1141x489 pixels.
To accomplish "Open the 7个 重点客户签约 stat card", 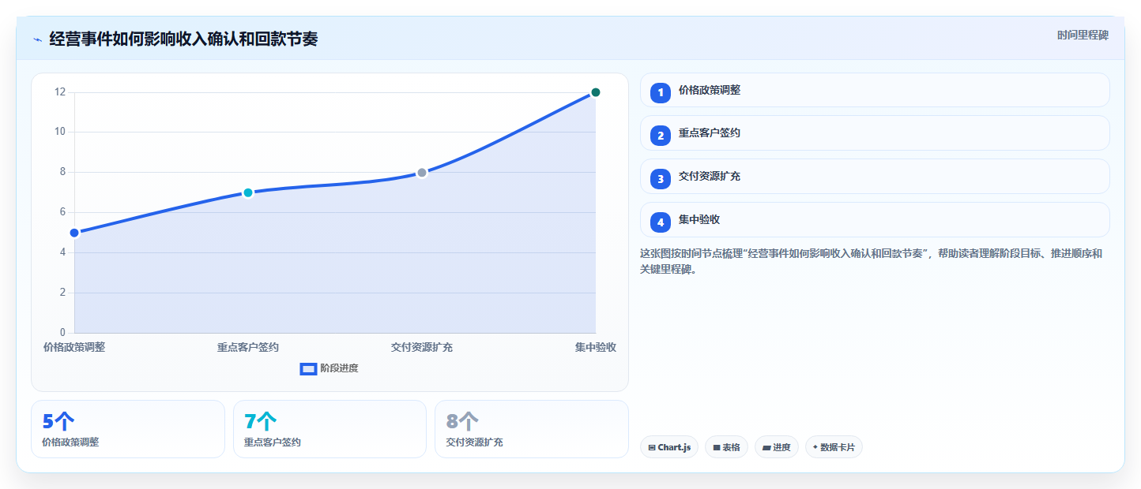I will coord(329,429).
